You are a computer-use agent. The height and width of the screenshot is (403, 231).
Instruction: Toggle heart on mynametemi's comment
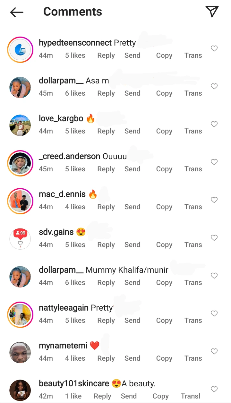(x=214, y=351)
